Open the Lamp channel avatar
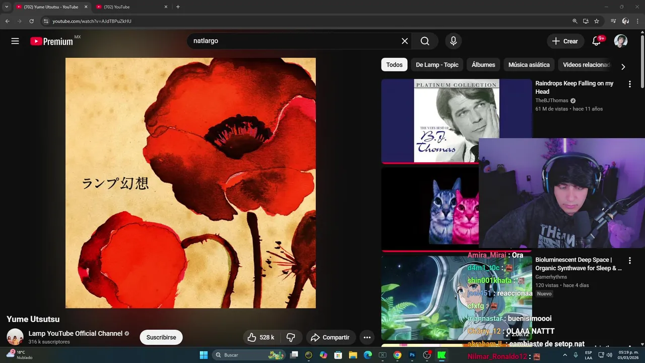645x363 pixels. tap(15, 337)
